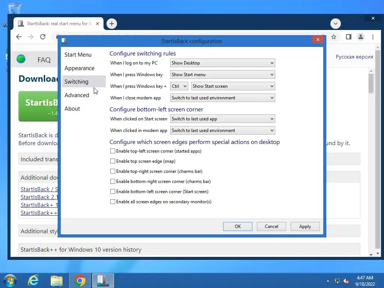Open the StartIsBack++ download link

pos(39,213)
